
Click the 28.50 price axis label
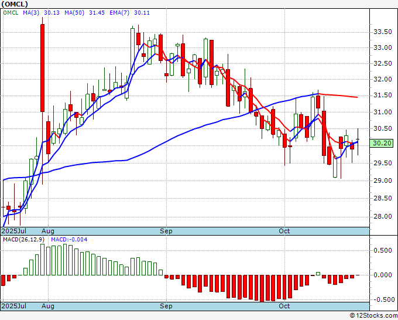coord(383,198)
